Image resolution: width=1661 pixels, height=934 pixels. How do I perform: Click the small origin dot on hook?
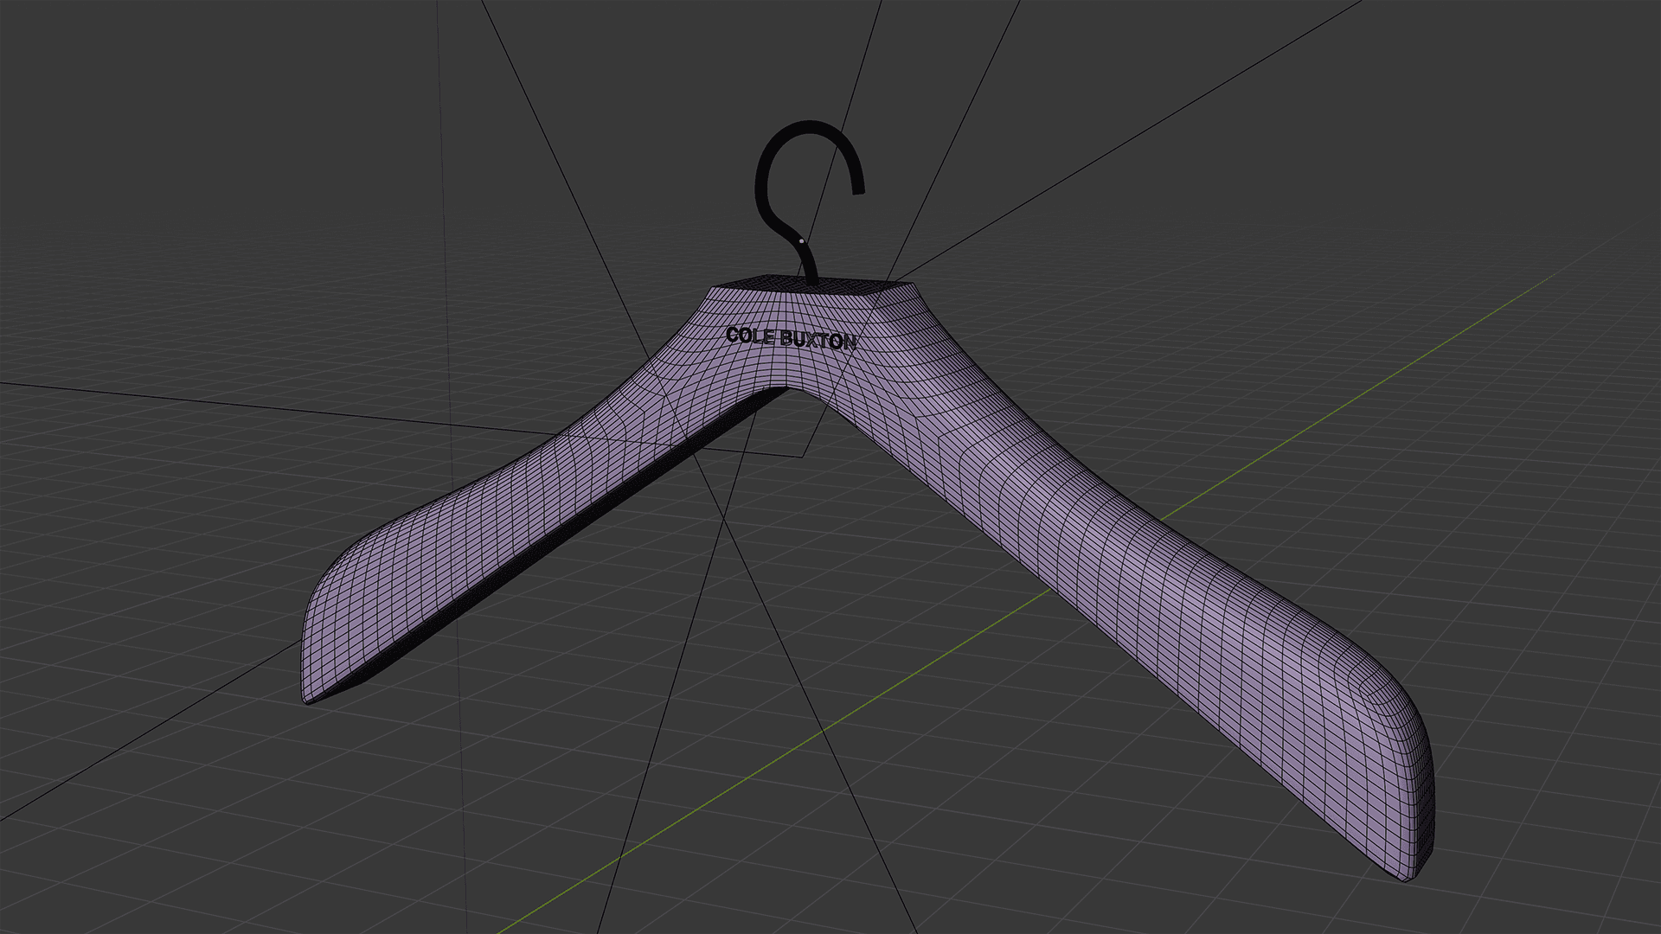tap(802, 240)
